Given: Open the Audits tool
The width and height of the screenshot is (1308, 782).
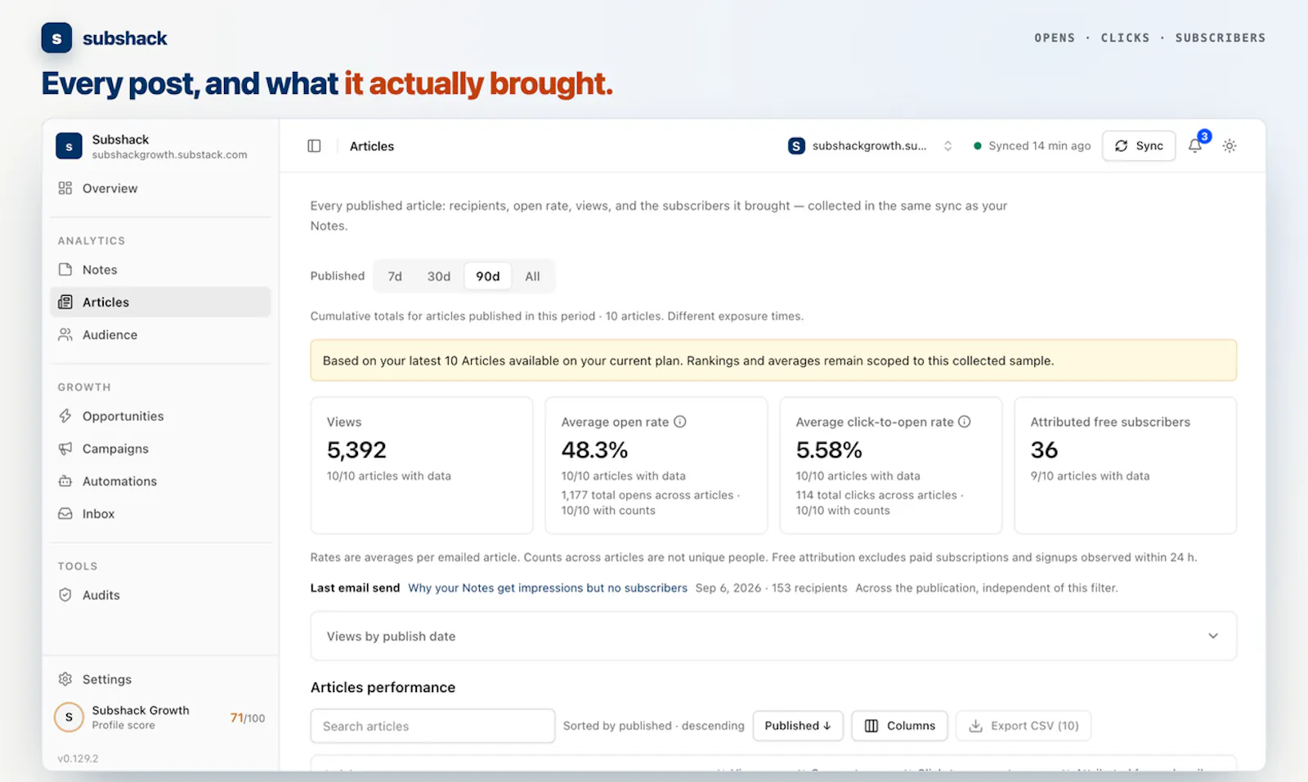Looking at the screenshot, I should (x=160, y=595).
